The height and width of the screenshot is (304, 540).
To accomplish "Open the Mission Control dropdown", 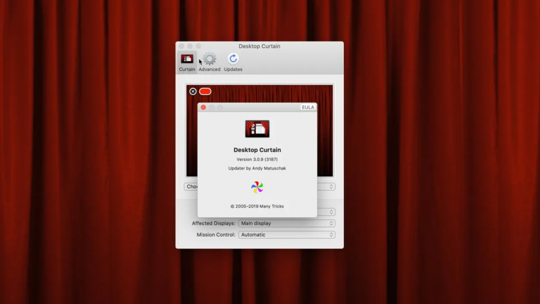I will [x=287, y=235].
